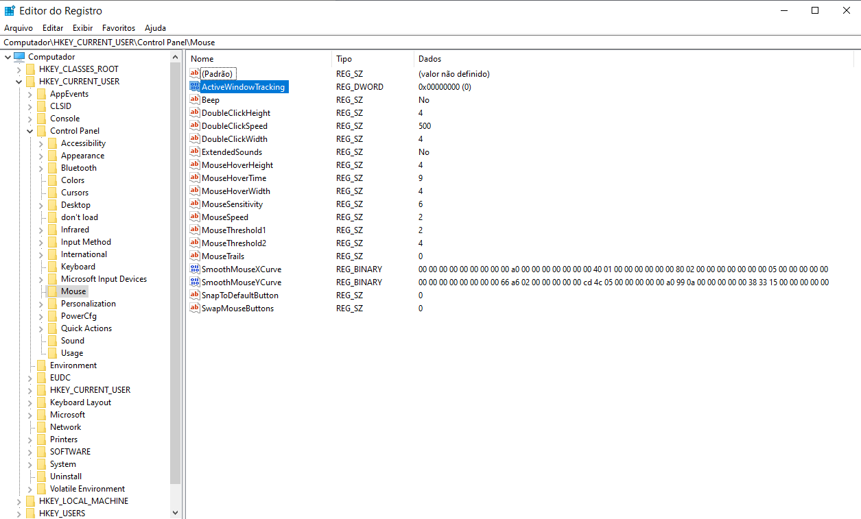This screenshot has width=861, height=519.
Task: Click the REG_DWORD type of ActiveWindowTracking
Action: coord(359,87)
